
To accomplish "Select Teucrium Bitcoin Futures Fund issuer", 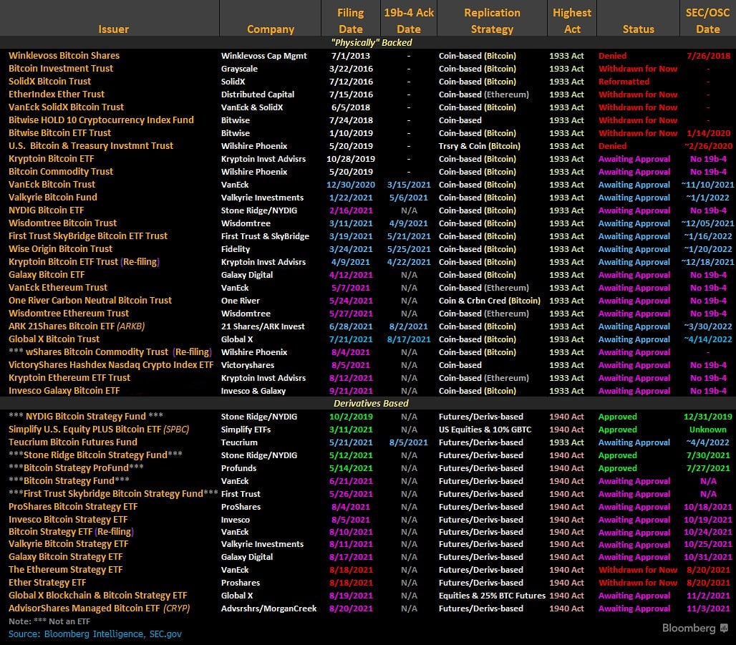I will (73, 442).
